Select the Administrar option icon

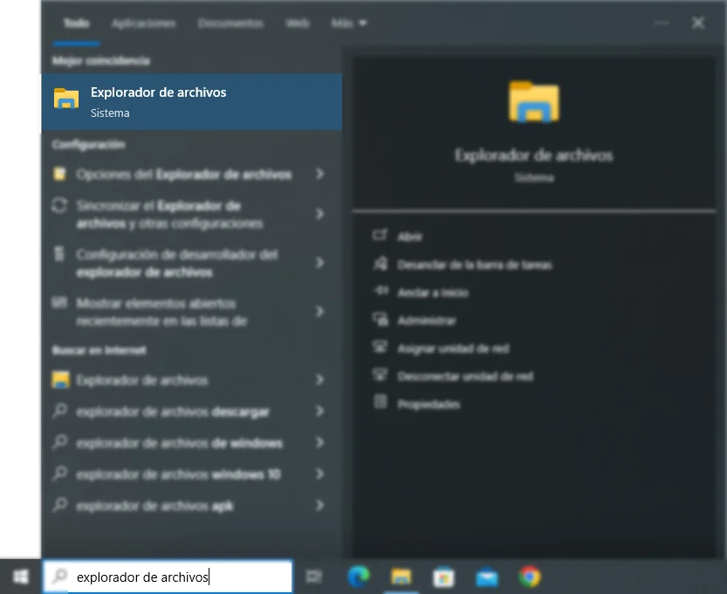coord(381,320)
